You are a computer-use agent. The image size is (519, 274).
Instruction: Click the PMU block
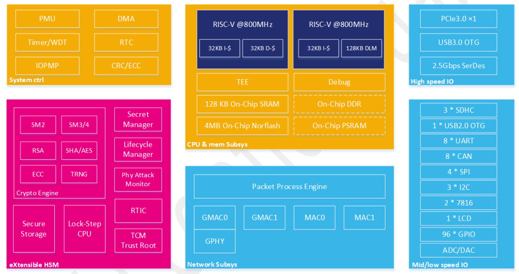click(x=47, y=19)
